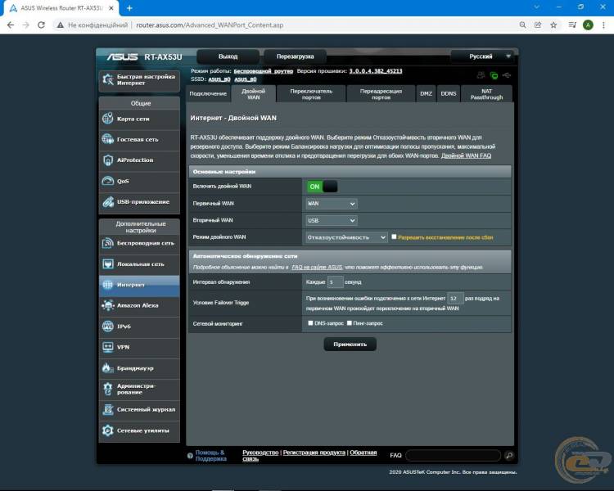
Task: Open firmware version 3.0.0.4.382_45213 link
Action: [376, 71]
